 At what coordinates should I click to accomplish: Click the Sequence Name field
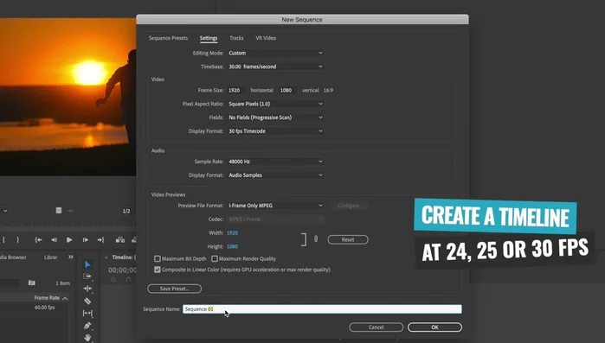[322, 309]
